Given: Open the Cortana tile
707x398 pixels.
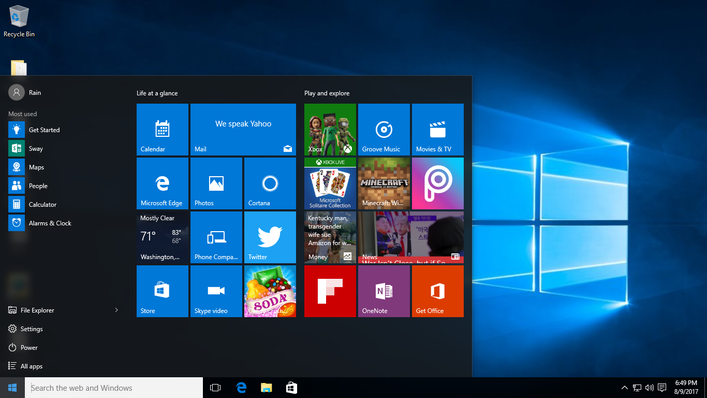Looking at the screenshot, I should tap(270, 183).
